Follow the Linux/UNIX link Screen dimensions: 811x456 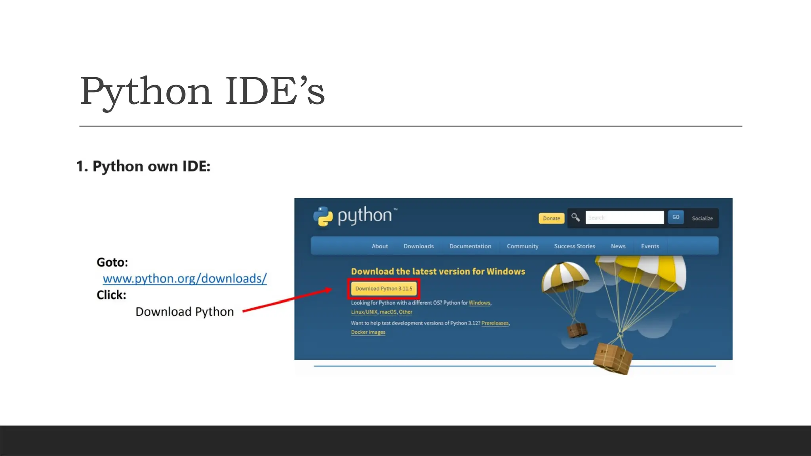(x=364, y=312)
